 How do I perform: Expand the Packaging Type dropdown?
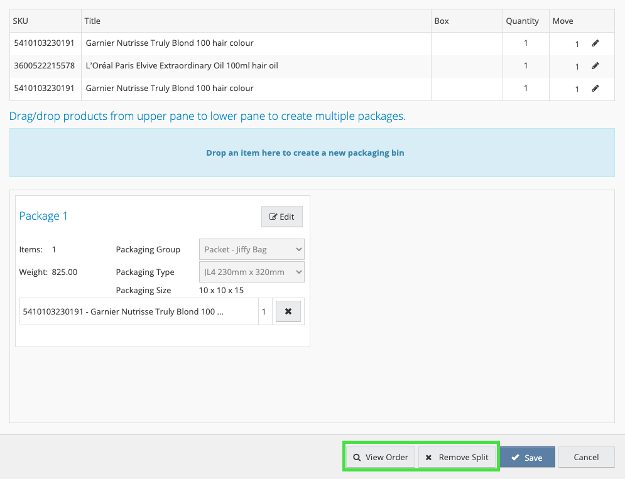click(252, 272)
